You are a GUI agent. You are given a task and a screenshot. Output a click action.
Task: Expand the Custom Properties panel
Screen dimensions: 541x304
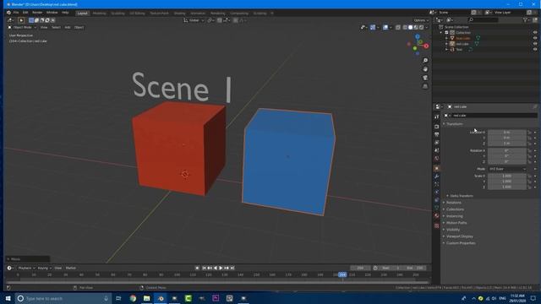pyautogui.click(x=460, y=243)
